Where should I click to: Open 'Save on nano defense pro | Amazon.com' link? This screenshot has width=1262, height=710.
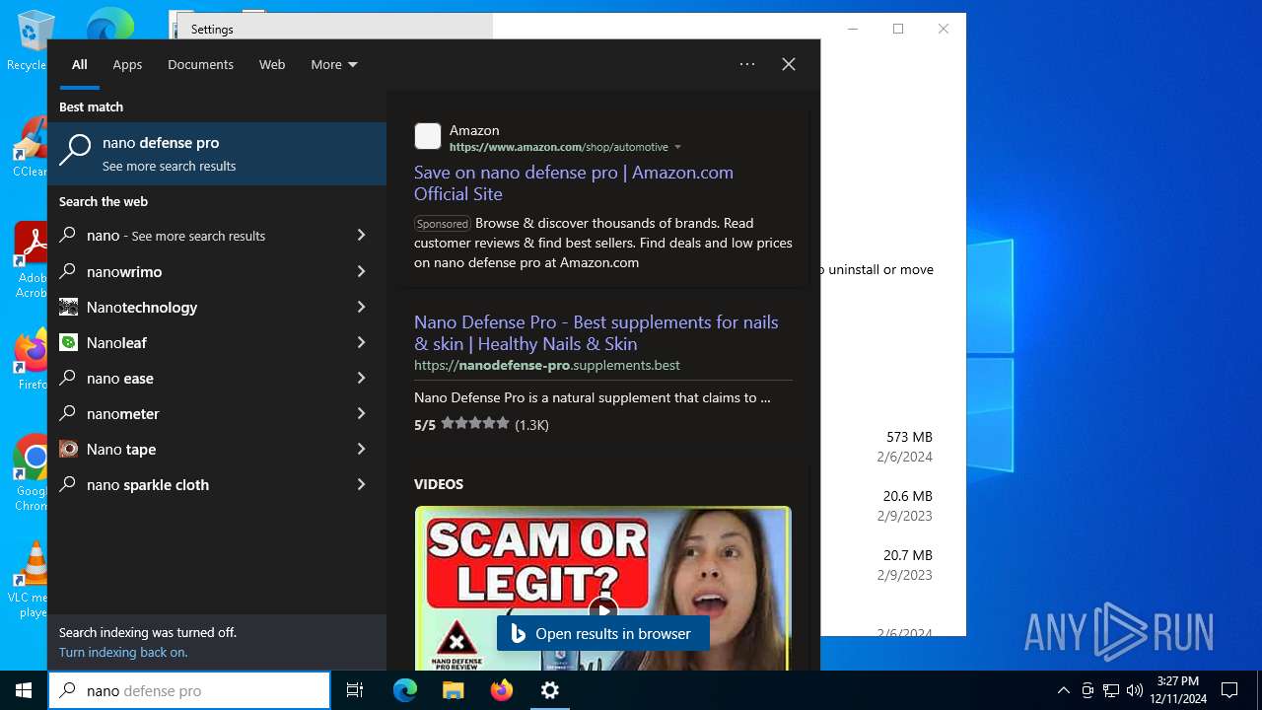[x=574, y=183]
